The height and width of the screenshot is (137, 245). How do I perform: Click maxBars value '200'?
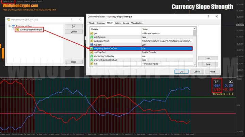click(x=144, y=45)
